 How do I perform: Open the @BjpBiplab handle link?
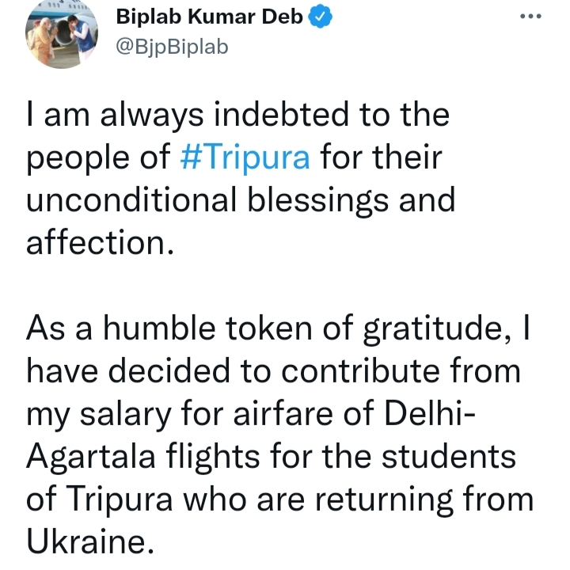(172, 47)
